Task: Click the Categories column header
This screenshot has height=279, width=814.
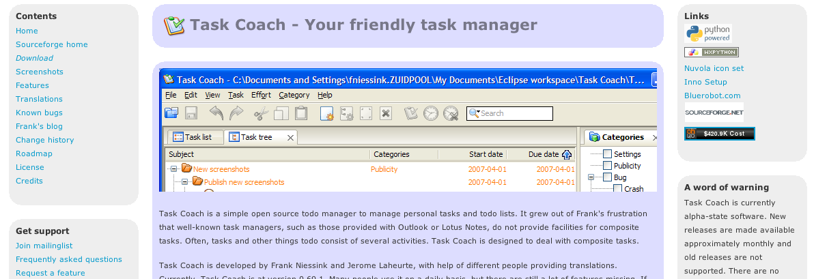Action: coord(404,155)
